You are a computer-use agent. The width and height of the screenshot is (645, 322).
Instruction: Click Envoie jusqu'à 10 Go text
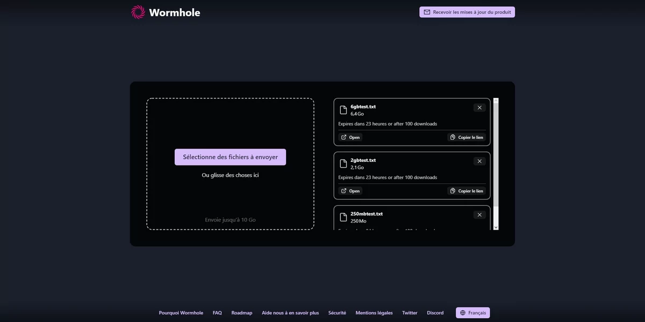[x=230, y=220]
